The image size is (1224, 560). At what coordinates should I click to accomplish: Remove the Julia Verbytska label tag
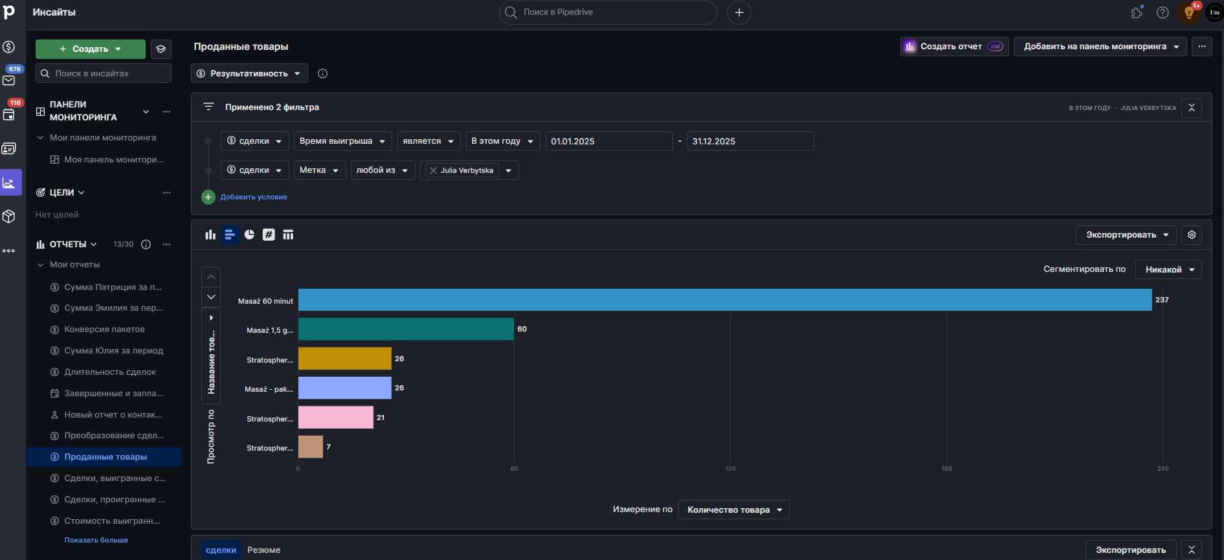tap(433, 170)
